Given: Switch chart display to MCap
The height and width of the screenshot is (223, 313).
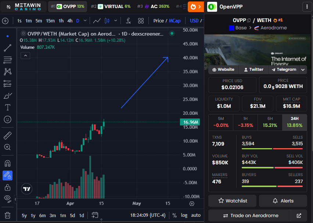Looking at the screenshot, I should pyautogui.click(x=175, y=21).
